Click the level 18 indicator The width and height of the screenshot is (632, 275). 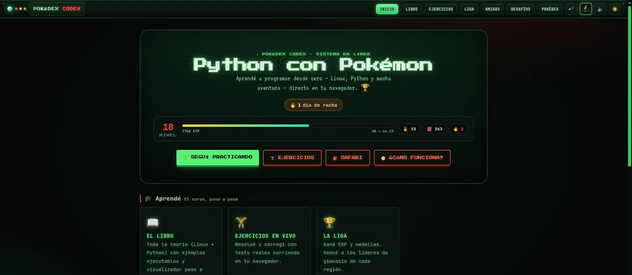pyautogui.click(x=168, y=129)
